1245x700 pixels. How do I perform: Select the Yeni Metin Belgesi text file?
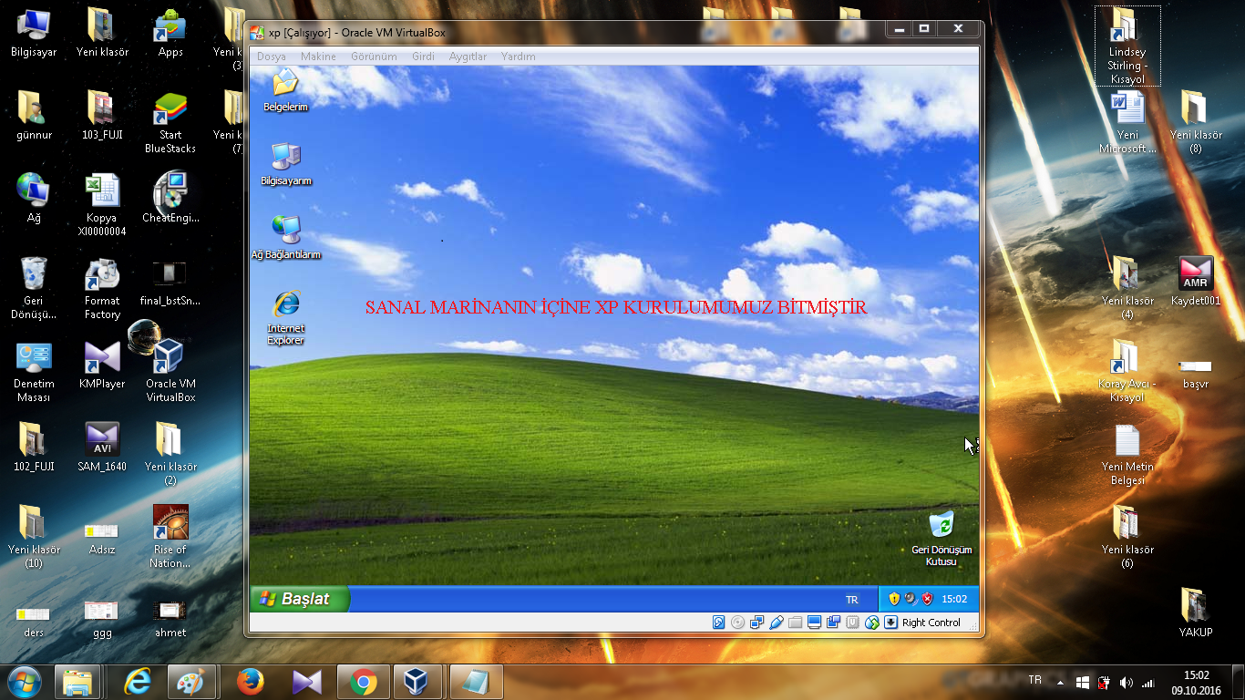(x=1127, y=454)
